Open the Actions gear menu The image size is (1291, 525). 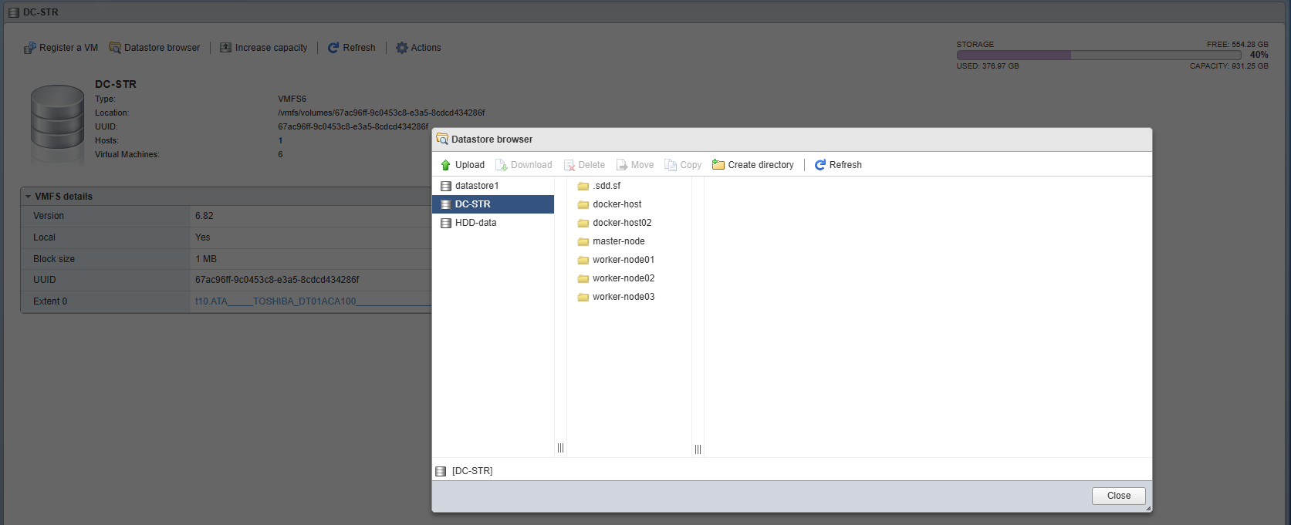(418, 48)
